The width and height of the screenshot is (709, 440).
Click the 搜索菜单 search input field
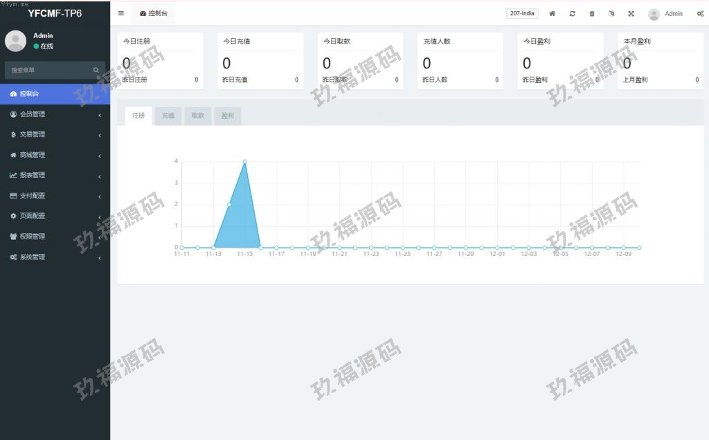coord(48,70)
